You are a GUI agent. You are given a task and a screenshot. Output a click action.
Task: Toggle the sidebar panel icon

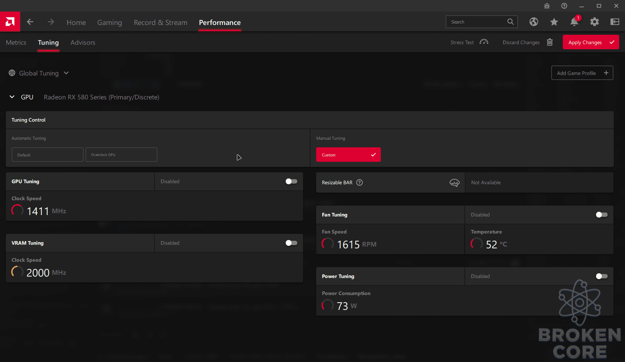(x=615, y=22)
